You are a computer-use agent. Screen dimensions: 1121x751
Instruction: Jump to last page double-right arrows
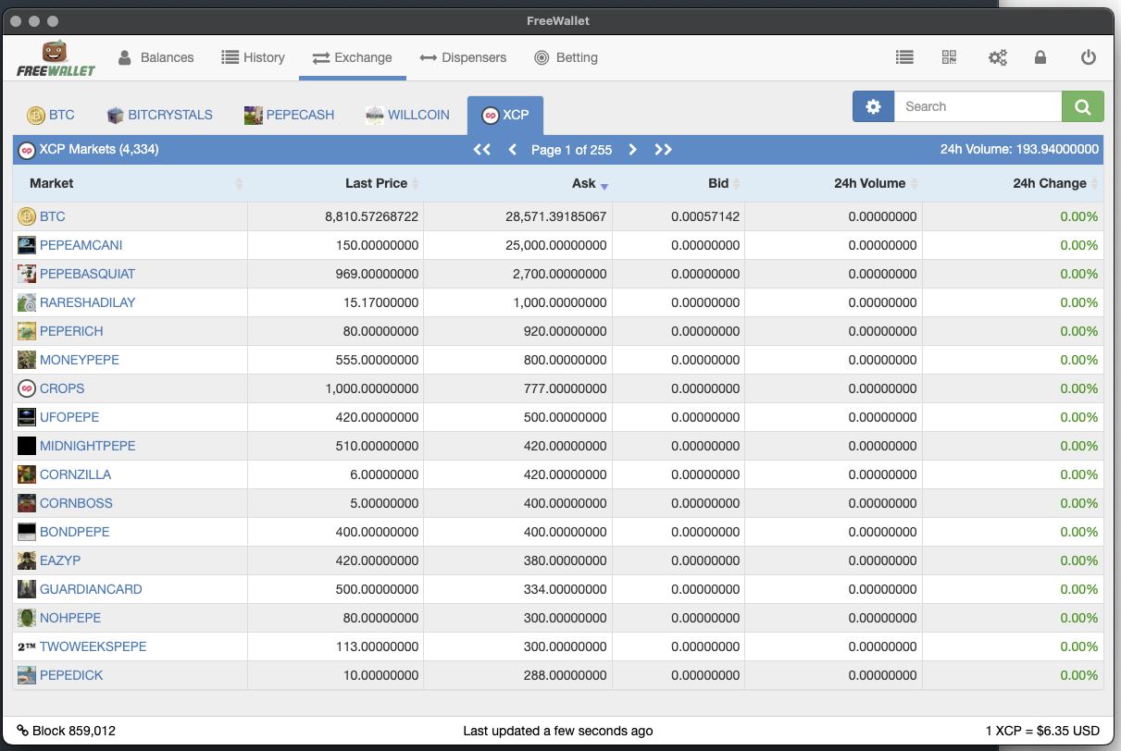663,149
